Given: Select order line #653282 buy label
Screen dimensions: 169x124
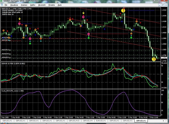Looking at the screenshot, I should pos(6,40).
